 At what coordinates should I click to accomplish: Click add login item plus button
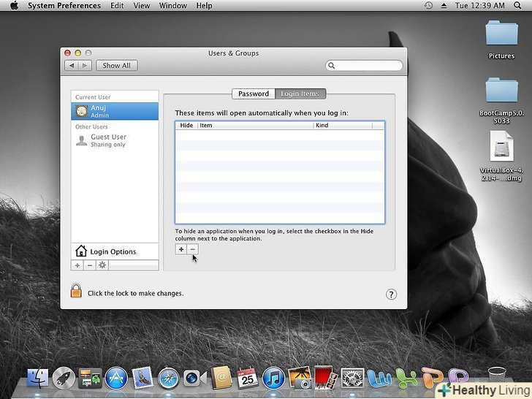(181, 249)
